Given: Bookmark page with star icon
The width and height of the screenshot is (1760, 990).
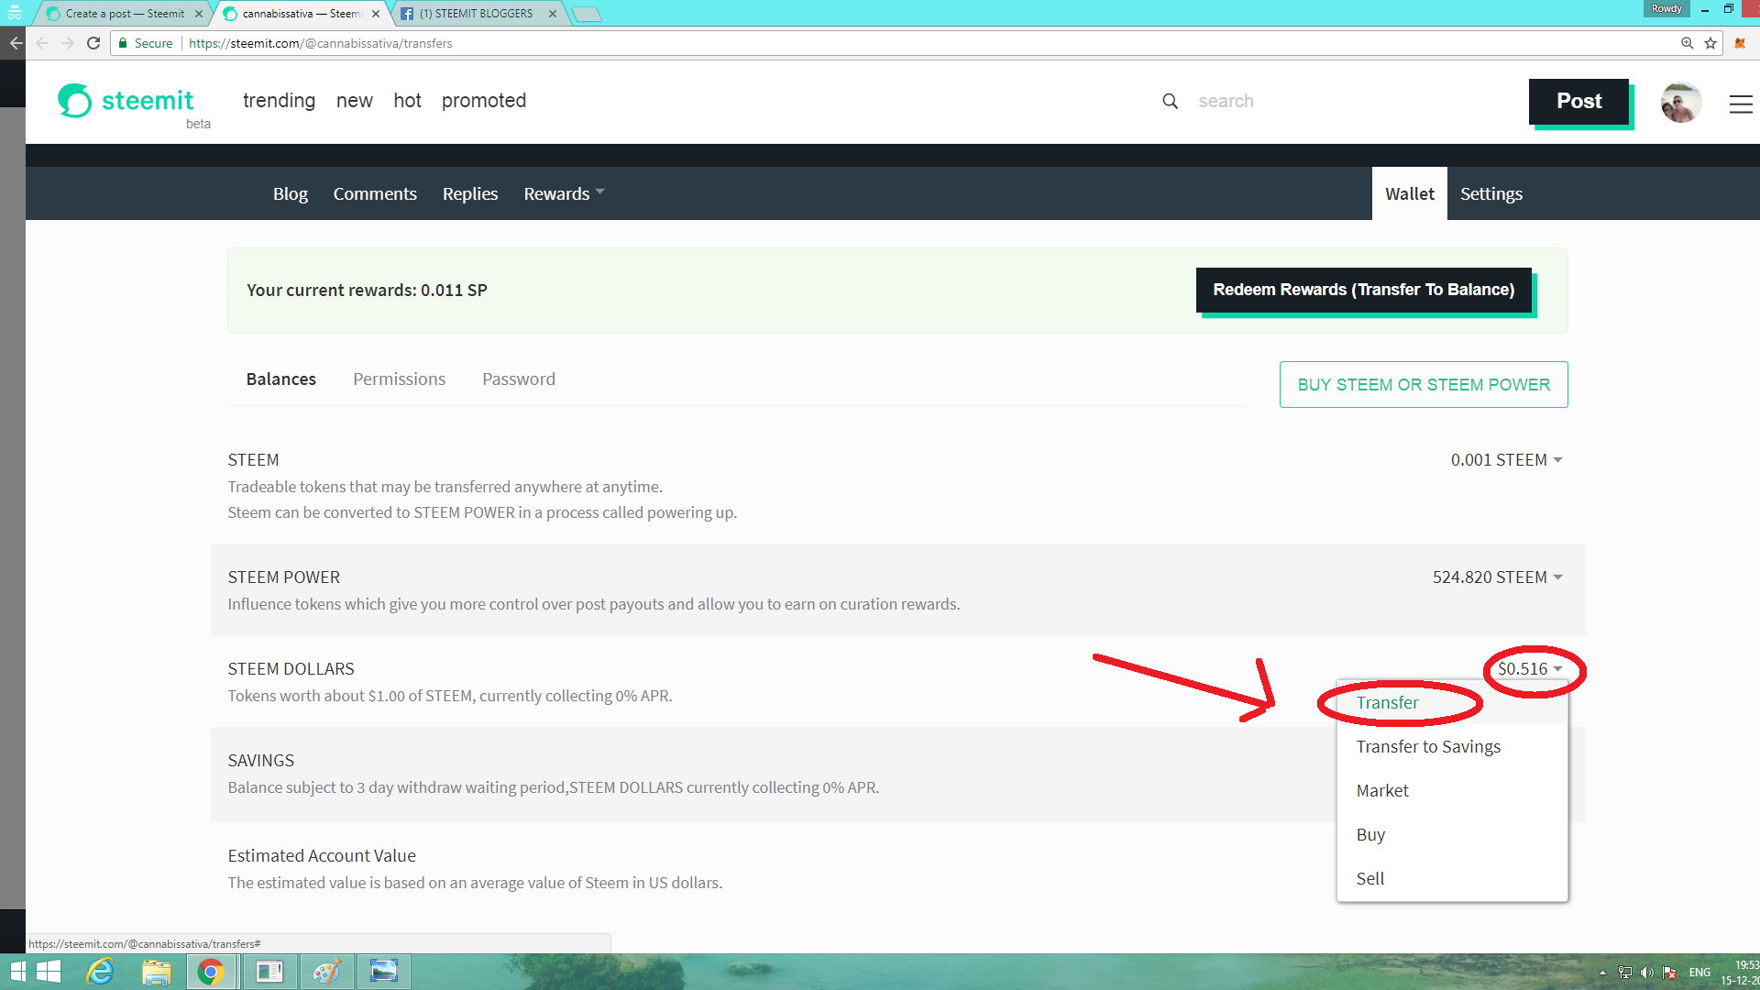Looking at the screenshot, I should [1710, 43].
